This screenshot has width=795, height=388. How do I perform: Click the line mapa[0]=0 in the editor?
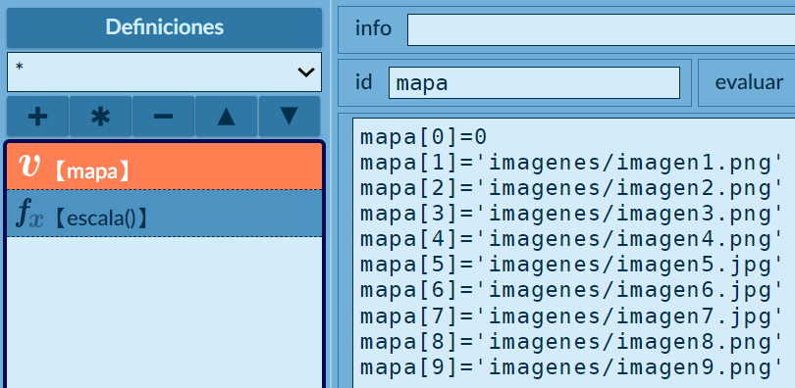tap(423, 137)
